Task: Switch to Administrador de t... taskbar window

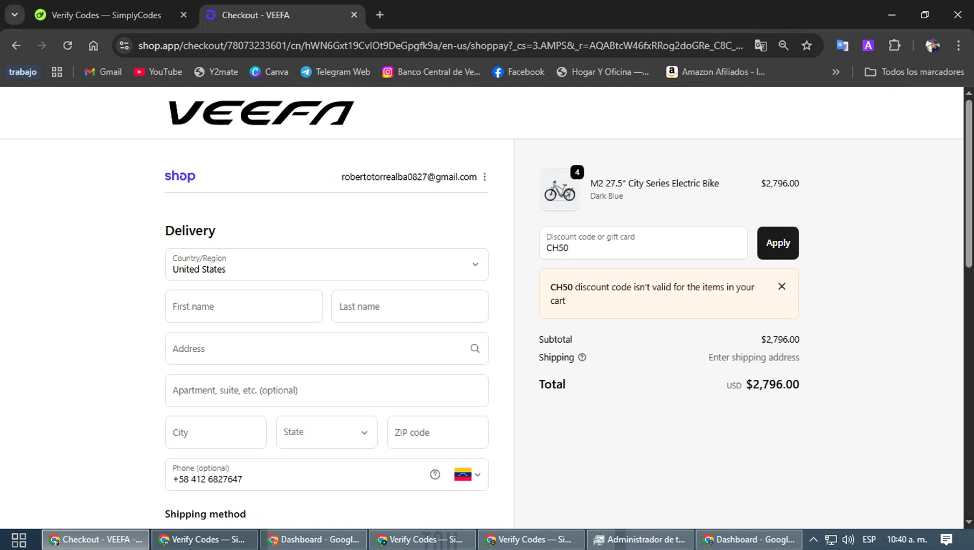Action: point(640,540)
